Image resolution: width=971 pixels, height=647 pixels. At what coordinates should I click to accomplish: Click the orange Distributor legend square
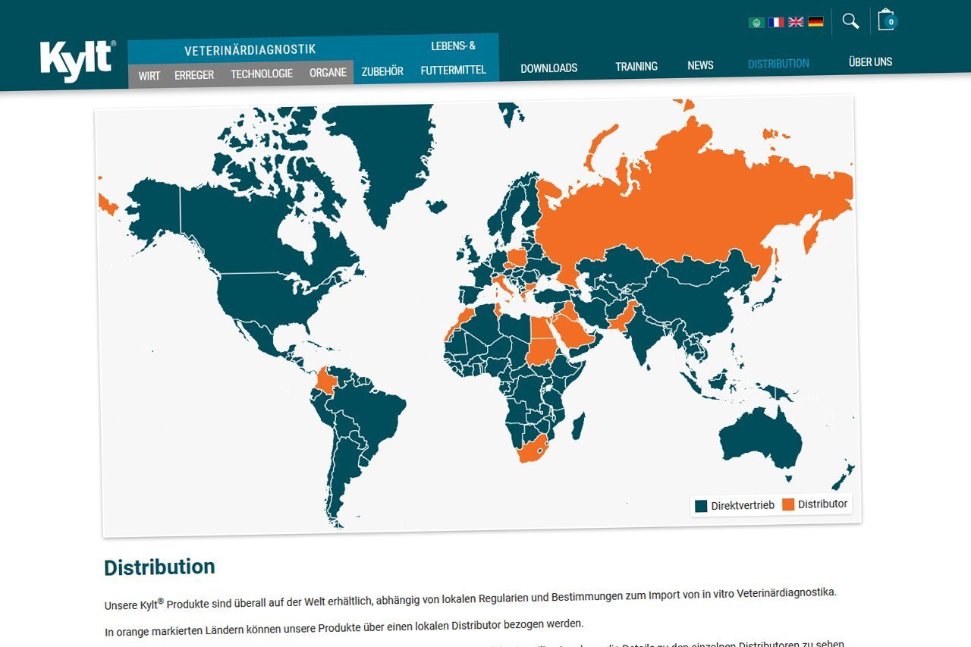click(788, 504)
